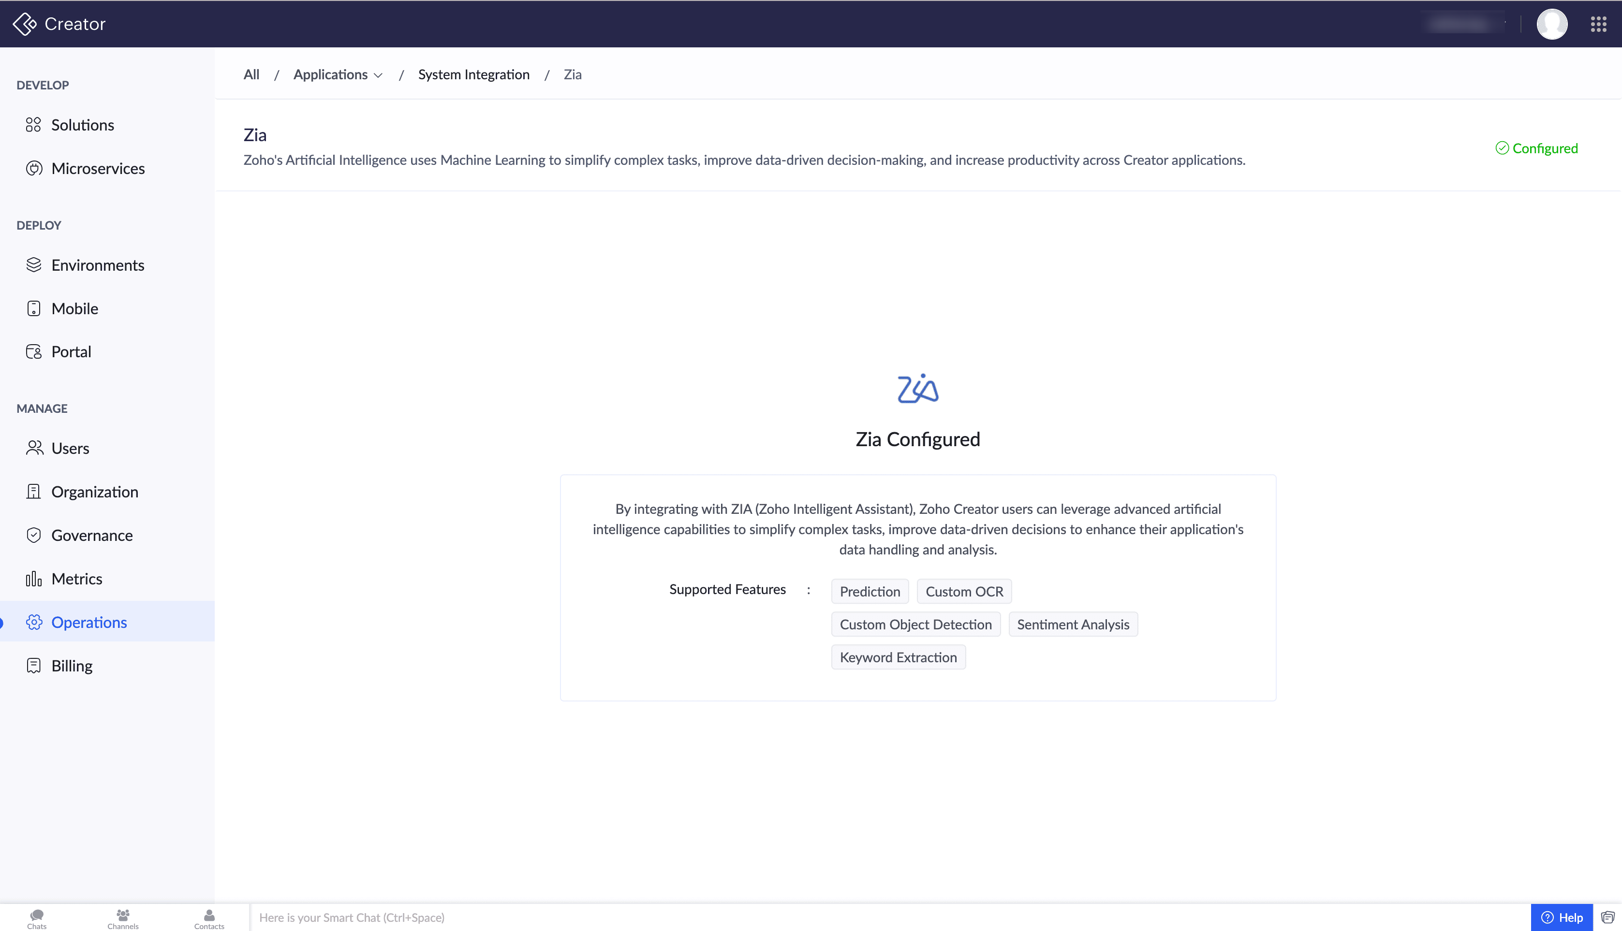Click the Environments layers icon

pyautogui.click(x=33, y=265)
